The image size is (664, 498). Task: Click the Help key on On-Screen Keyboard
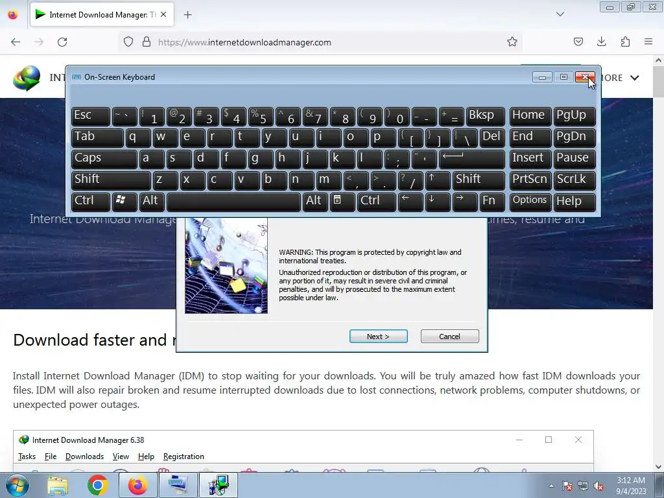[x=575, y=201]
